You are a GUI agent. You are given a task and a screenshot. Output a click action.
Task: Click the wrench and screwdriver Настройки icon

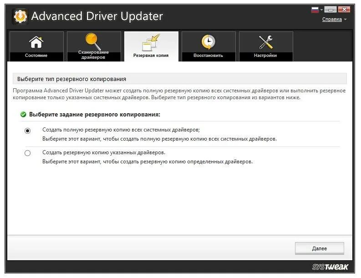[x=266, y=42]
